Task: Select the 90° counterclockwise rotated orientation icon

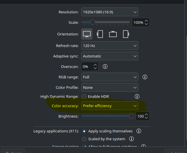Action: pos(126,34)
